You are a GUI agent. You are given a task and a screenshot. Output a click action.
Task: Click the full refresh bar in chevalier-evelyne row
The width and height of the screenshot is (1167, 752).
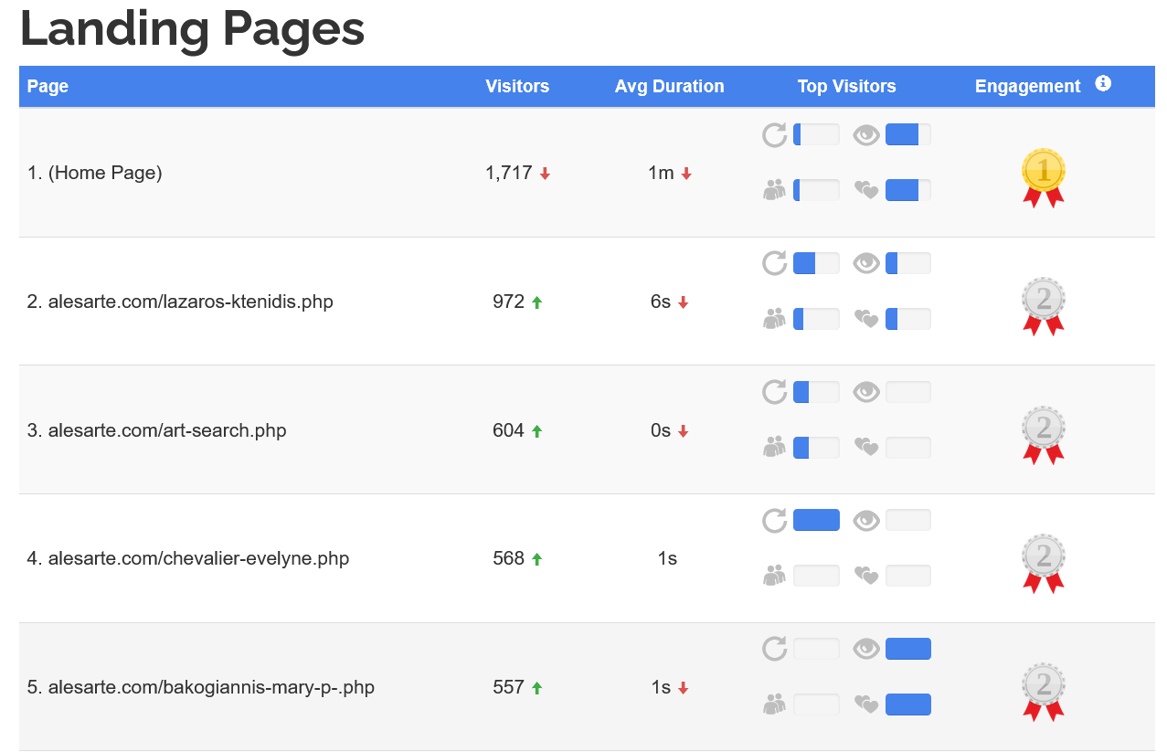coord(816,521)
